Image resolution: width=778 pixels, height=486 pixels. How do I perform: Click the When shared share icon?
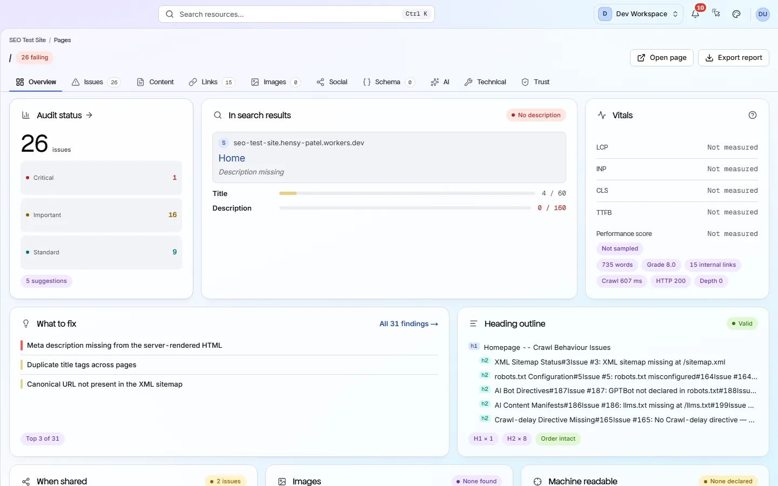(x=26, y=481)
